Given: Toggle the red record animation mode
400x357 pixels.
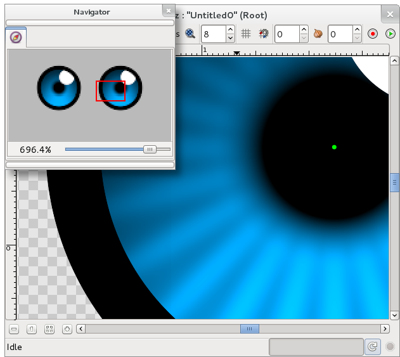Looking at the screenshot, I should [373, 34].
